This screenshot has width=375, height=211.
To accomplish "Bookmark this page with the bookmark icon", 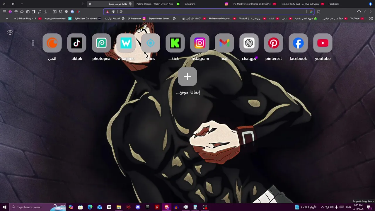I will (319, 12).
